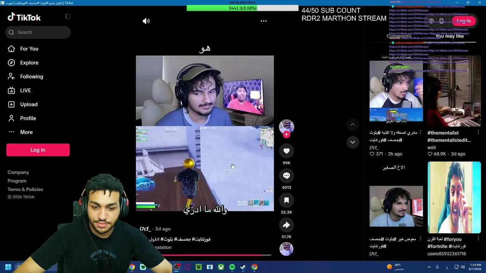Open the TikTok home logo
This screenshot has height=273, width=486.
click(24, 17)
